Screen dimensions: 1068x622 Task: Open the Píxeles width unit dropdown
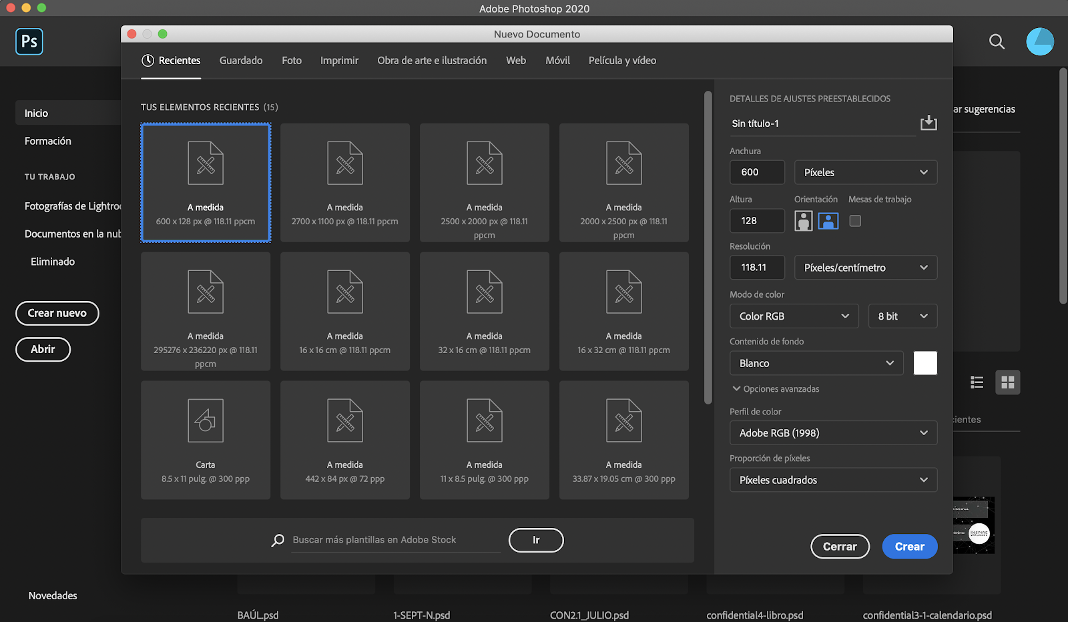866,172
